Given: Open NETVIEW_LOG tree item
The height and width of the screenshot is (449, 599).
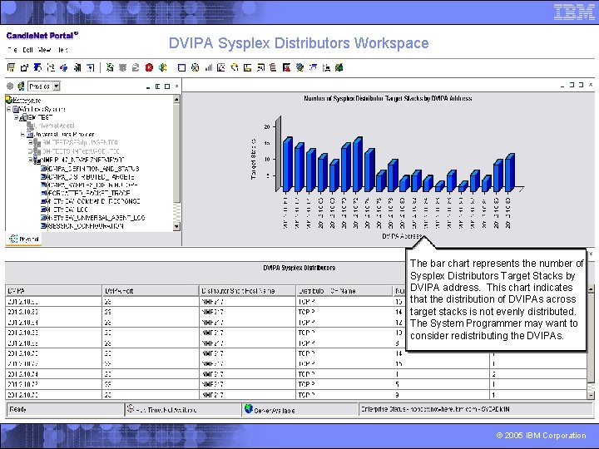Looking at the screenshot, I should (x=67, y=210).
